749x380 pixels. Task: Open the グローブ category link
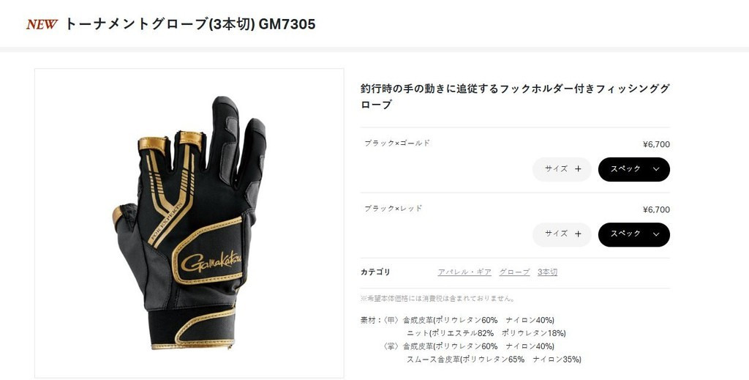(514, 272)
